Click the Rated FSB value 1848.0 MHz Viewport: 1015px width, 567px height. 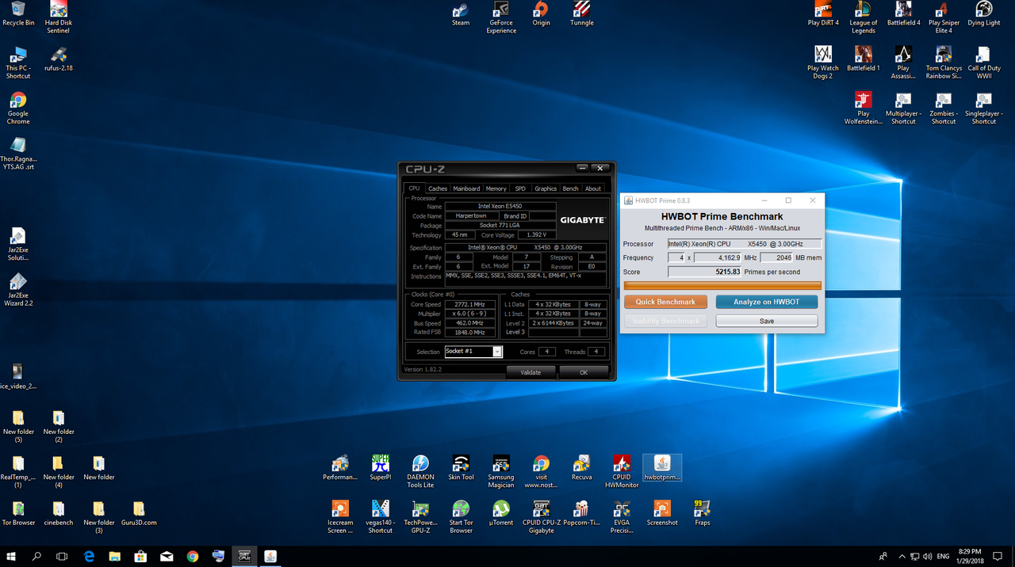click(469, 333)
